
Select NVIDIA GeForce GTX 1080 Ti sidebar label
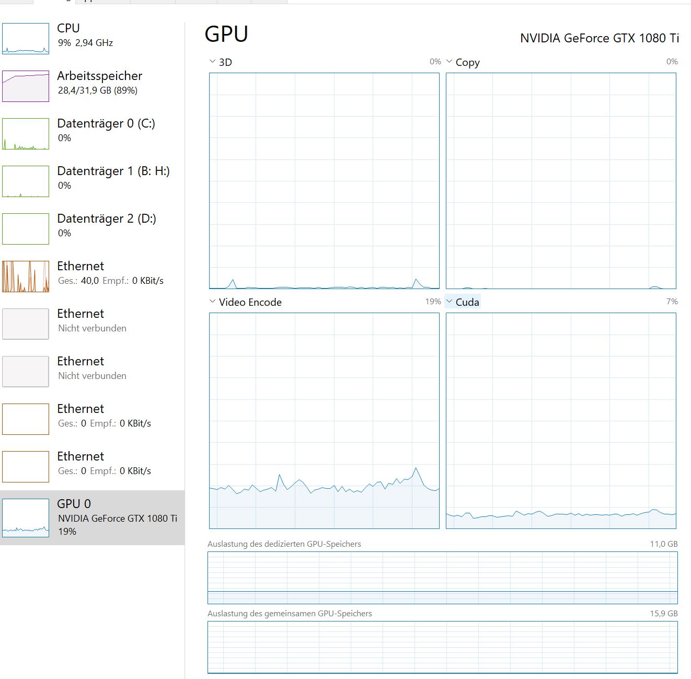pyautogui.click(x=118, y=519)
